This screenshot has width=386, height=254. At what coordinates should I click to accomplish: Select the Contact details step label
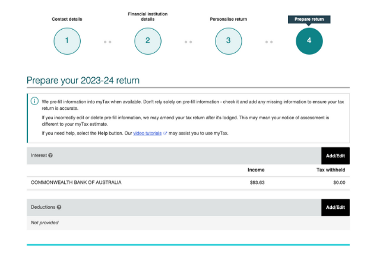tap(67, 19)
